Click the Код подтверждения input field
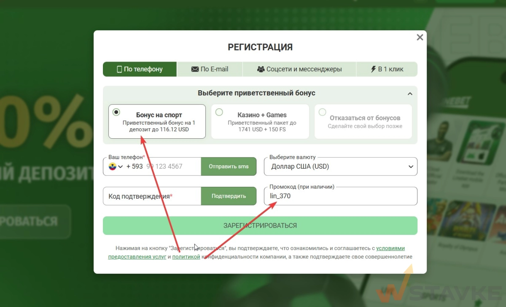Viewport: 506px width, 307px height. point(151,196)
